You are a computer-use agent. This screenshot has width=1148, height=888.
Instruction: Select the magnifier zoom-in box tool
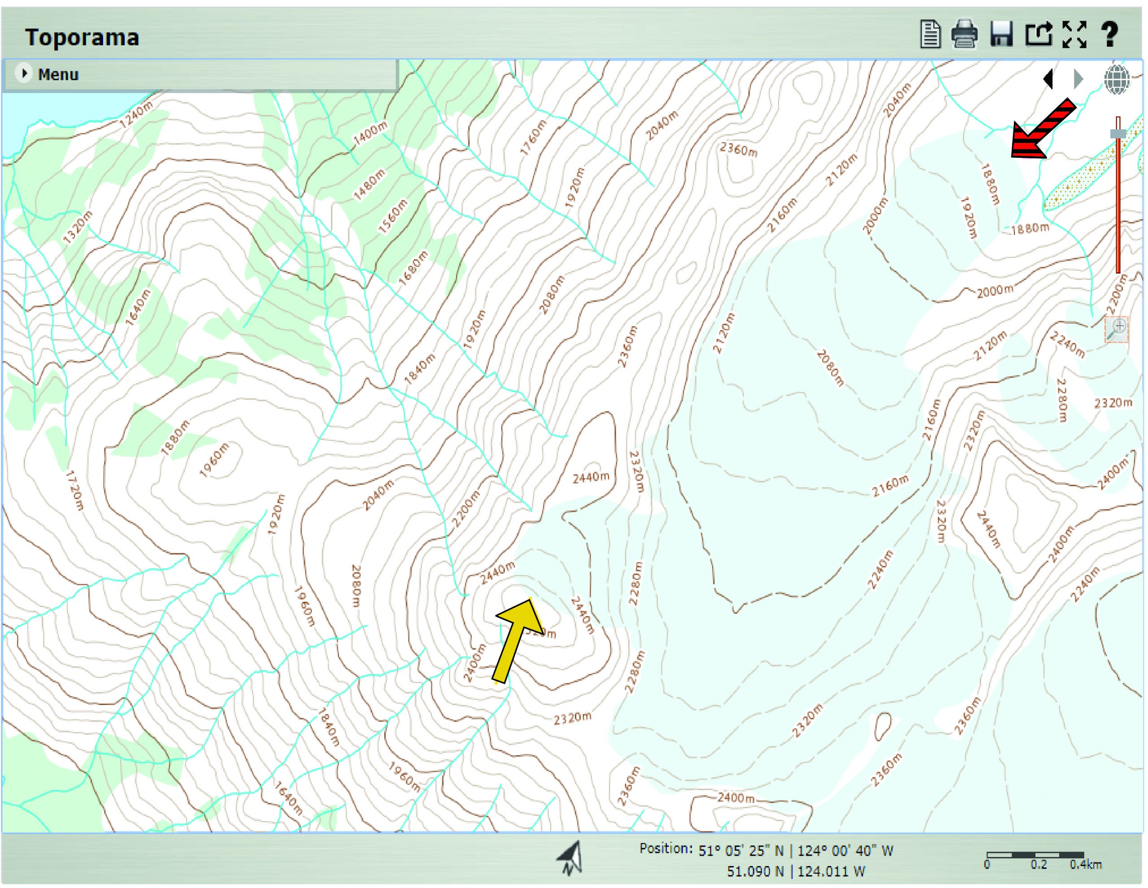(x=1117, y=330)
